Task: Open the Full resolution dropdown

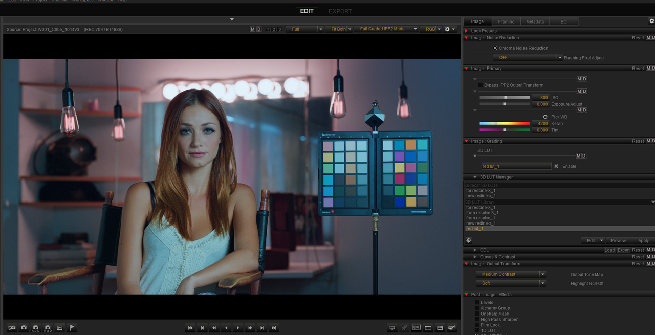Action: click(x=305, y=29)
